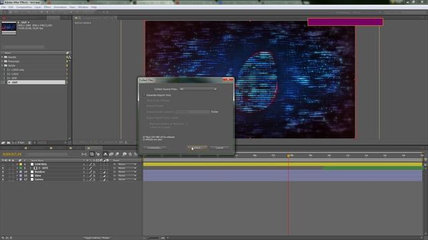Click the Quality switch of Glow layer
Image resolution: width=428 pixels, height=240 pixels.
pos(91,176)
